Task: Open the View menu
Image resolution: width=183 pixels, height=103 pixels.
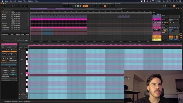Action: (25, 1)
